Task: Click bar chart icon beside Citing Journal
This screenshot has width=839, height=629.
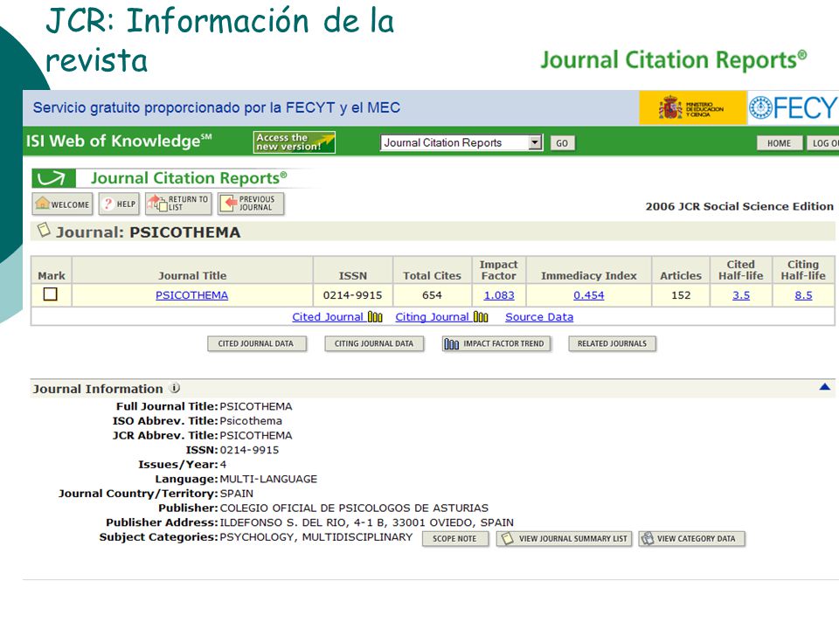Action: (x=481, y=317)
